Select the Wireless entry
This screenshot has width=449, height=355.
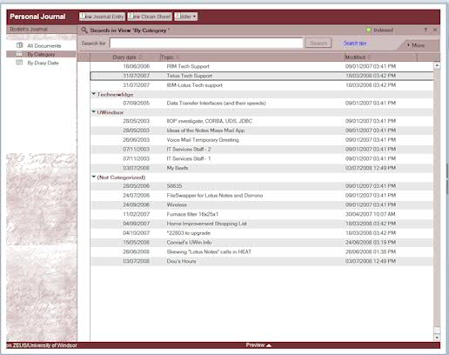click(262, 204)
